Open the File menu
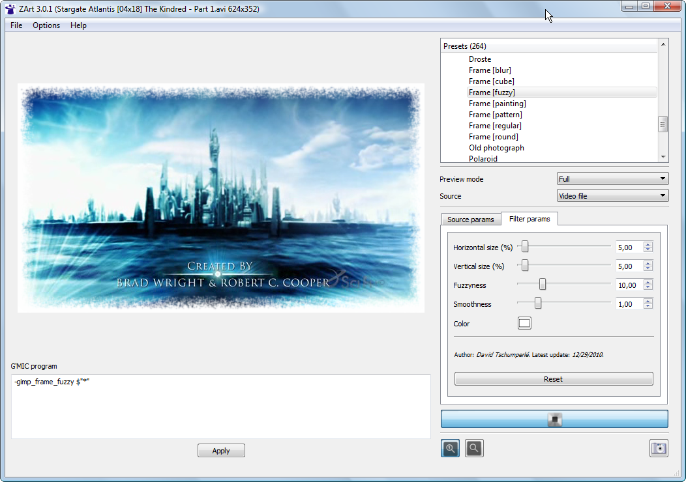Image resolution: width=686 pixels, height=482 pixels. pyautogui.click(x=16, y=25)
